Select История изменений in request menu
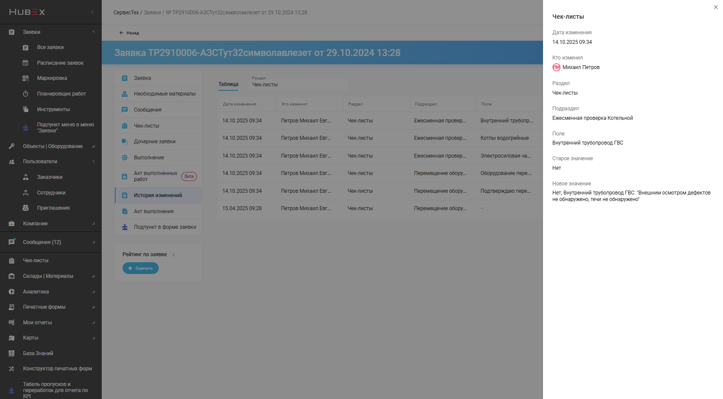Screen dimensions: 723x399 click(158, 195)
